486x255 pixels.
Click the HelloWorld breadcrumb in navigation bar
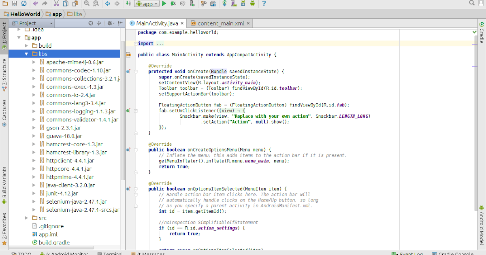25,13
